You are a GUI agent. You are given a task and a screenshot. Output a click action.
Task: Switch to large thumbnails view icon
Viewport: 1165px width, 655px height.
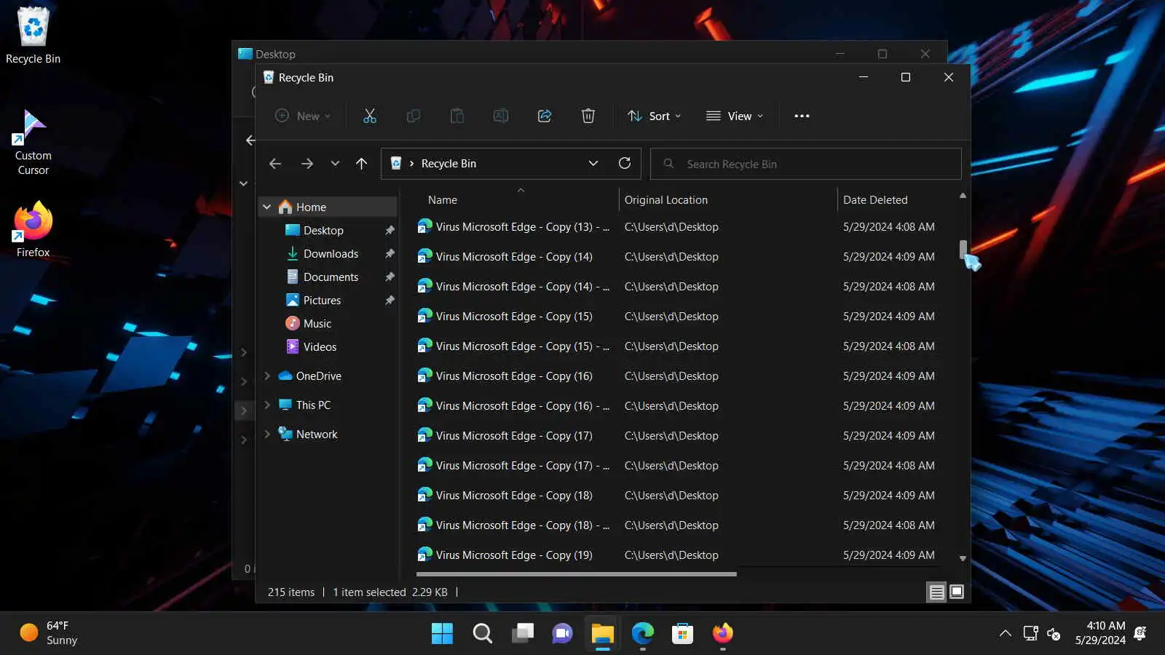957,592
